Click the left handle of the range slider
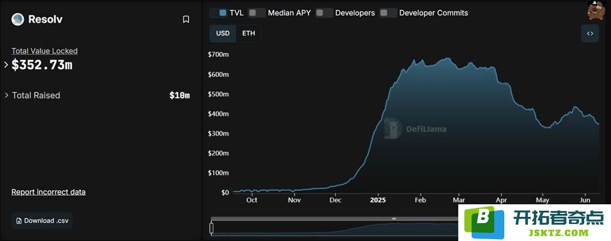Screen dimensions: 611x241 211,228
